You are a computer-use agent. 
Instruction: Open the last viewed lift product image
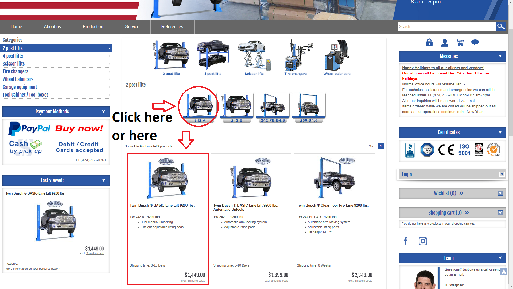click(56, 221)
